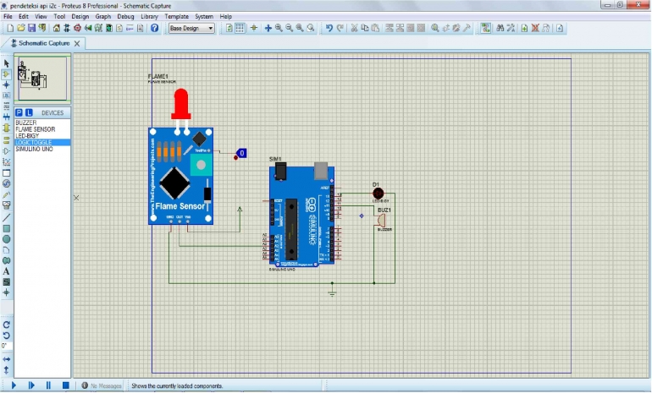
Task: Select the Text Script 'A' tool
Action: tap(7, 271)
